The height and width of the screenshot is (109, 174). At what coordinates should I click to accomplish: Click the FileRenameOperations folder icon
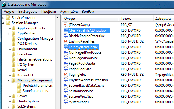pyautogui.click(x=14, y=59)
